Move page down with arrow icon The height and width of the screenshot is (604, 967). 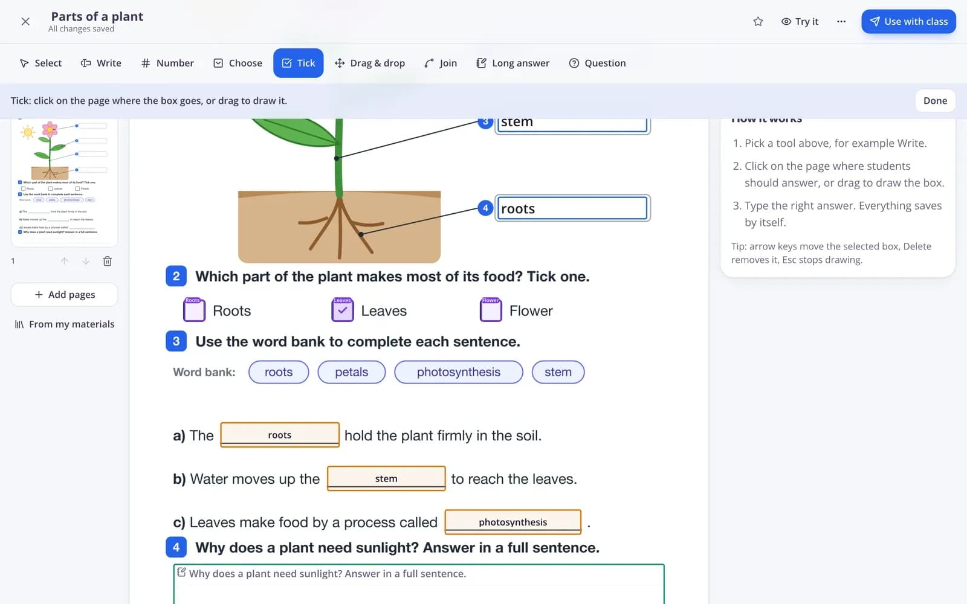pyautogui.click(x=86, y=261)
